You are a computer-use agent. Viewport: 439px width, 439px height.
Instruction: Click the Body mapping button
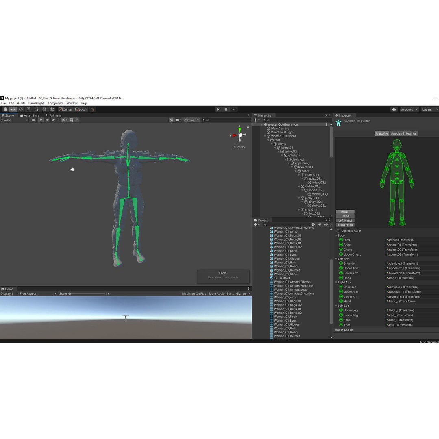tap(345, 212)
